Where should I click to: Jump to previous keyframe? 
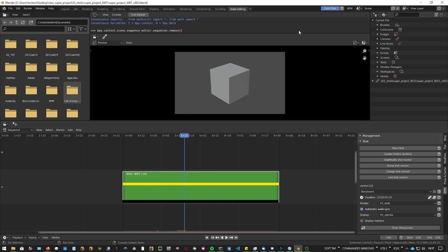tap(217, 238)
